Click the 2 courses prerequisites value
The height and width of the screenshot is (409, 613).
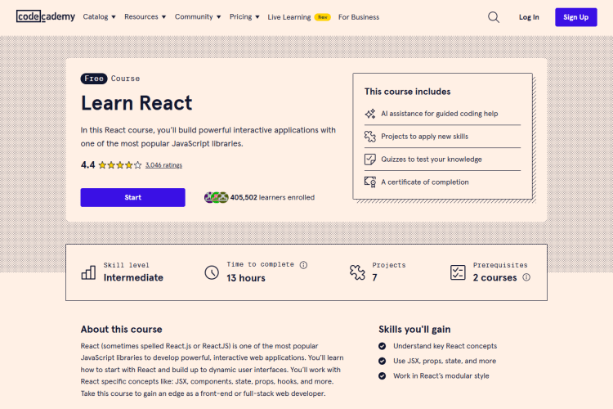point(495,277)
